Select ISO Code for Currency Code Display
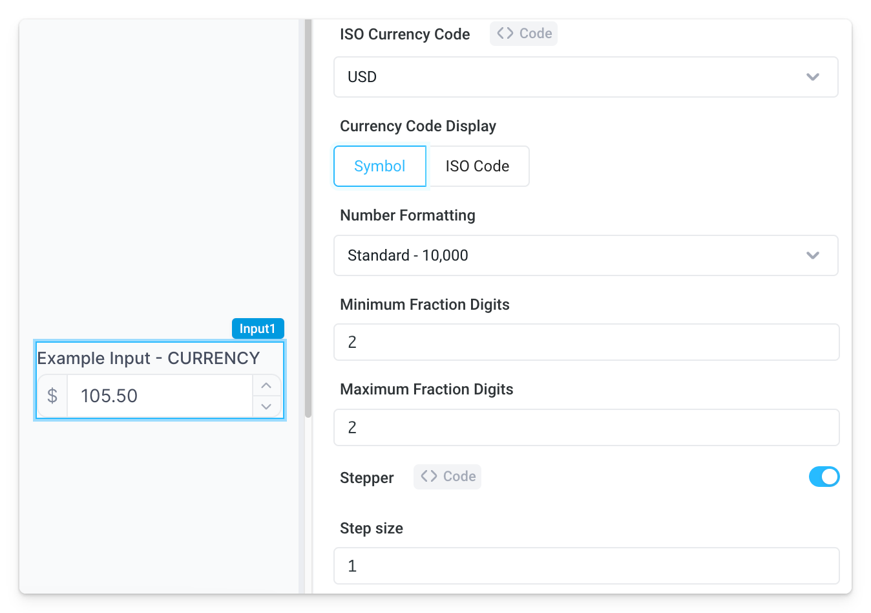This screenshot has width=871, height=613. click(477, 166)
